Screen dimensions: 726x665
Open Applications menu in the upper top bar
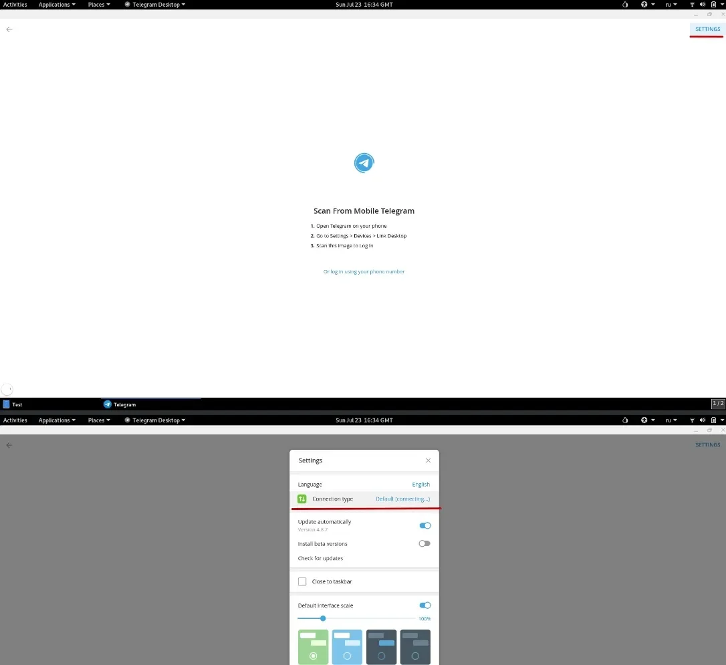pos(57,5)
